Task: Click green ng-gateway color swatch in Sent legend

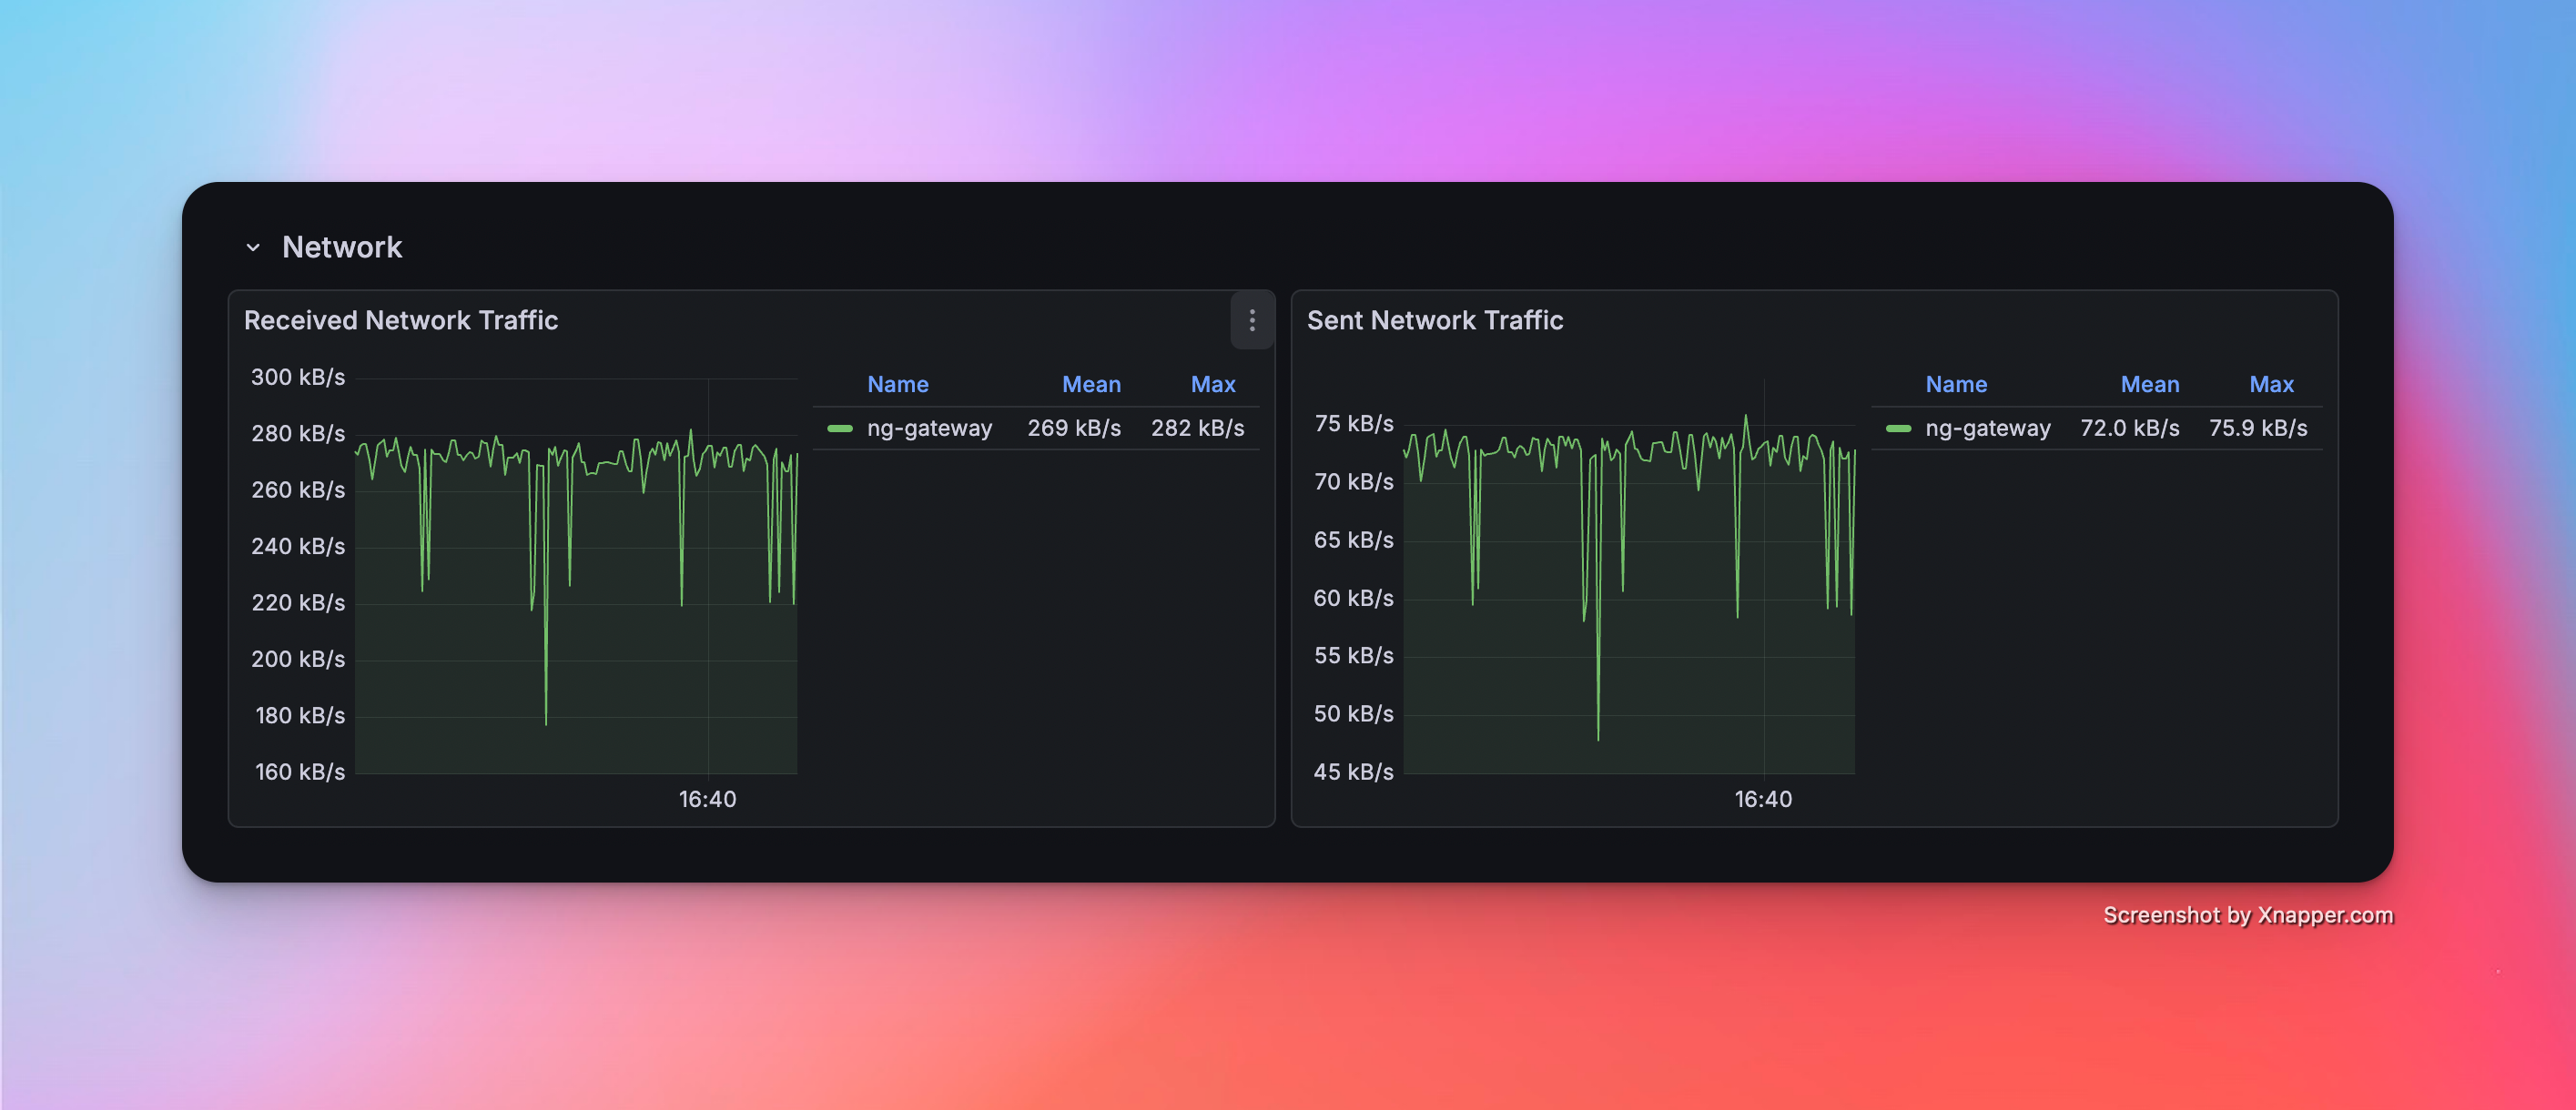Action: (1898, 429)
